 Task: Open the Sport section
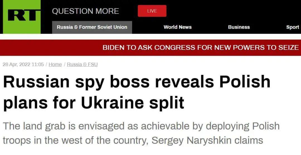point(292,27)
